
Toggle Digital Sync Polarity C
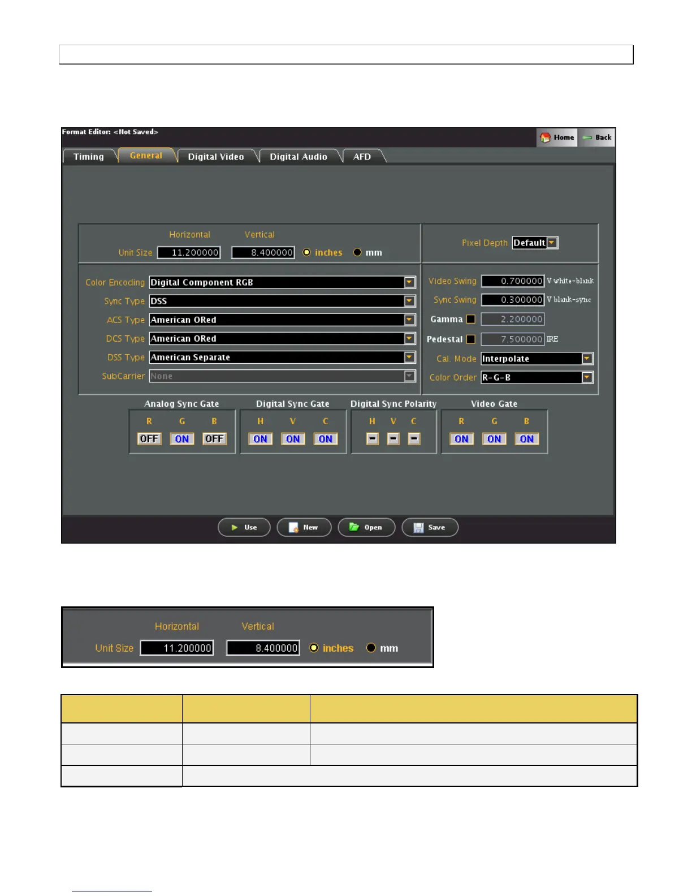coord(414,439)
